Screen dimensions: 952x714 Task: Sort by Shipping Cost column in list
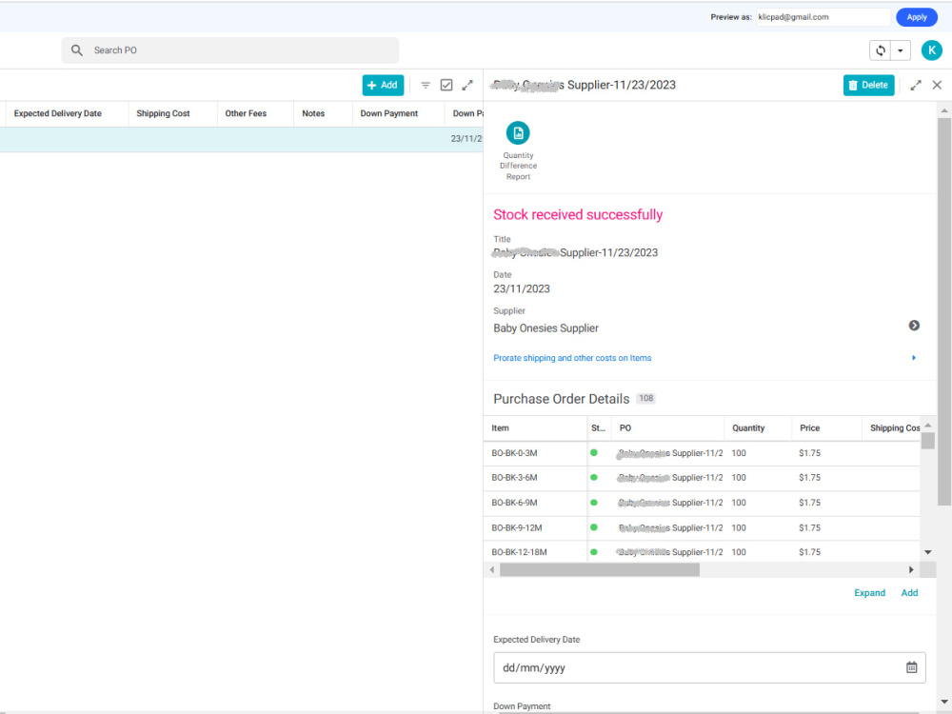click(x=163, y=113)
